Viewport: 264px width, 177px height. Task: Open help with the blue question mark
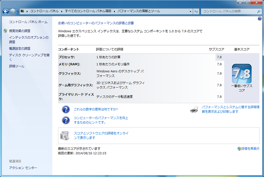click(x=260, y=19)
